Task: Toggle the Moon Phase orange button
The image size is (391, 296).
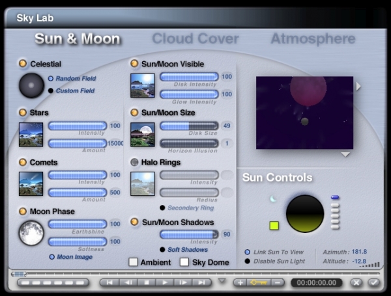Action: (23, 211)
